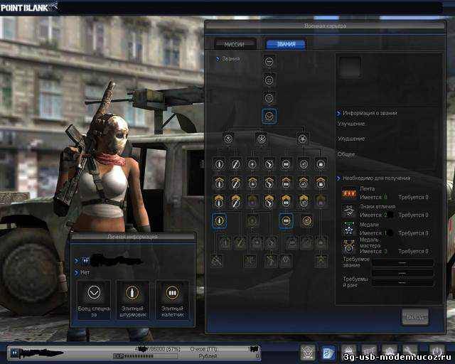
Task: Click the Медаль мастера icon
Action: pyautogui.click(x=349, y=247)
